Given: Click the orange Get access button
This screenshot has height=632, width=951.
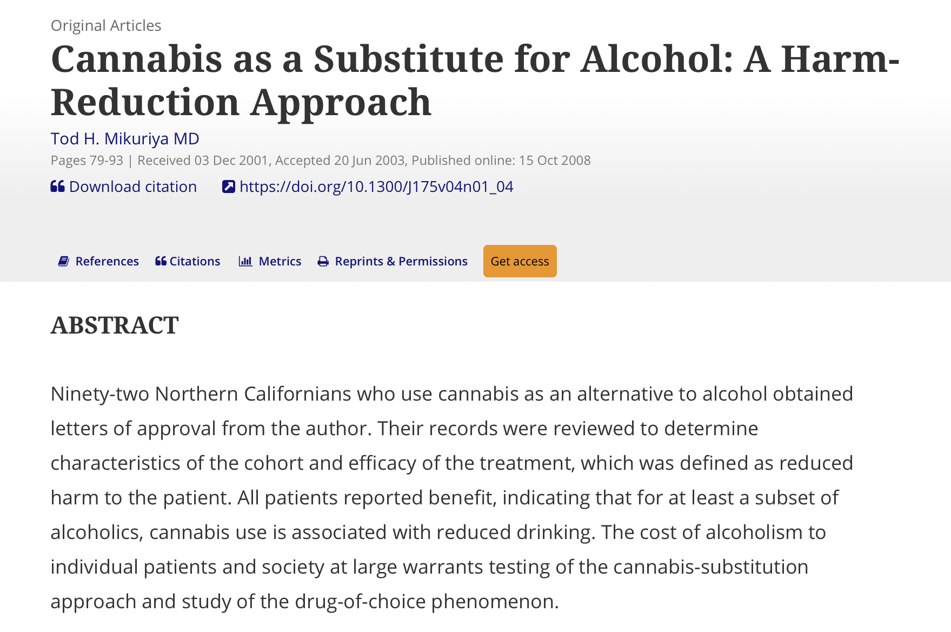Looking at the screenshot, I should click(x=520, y=261).
